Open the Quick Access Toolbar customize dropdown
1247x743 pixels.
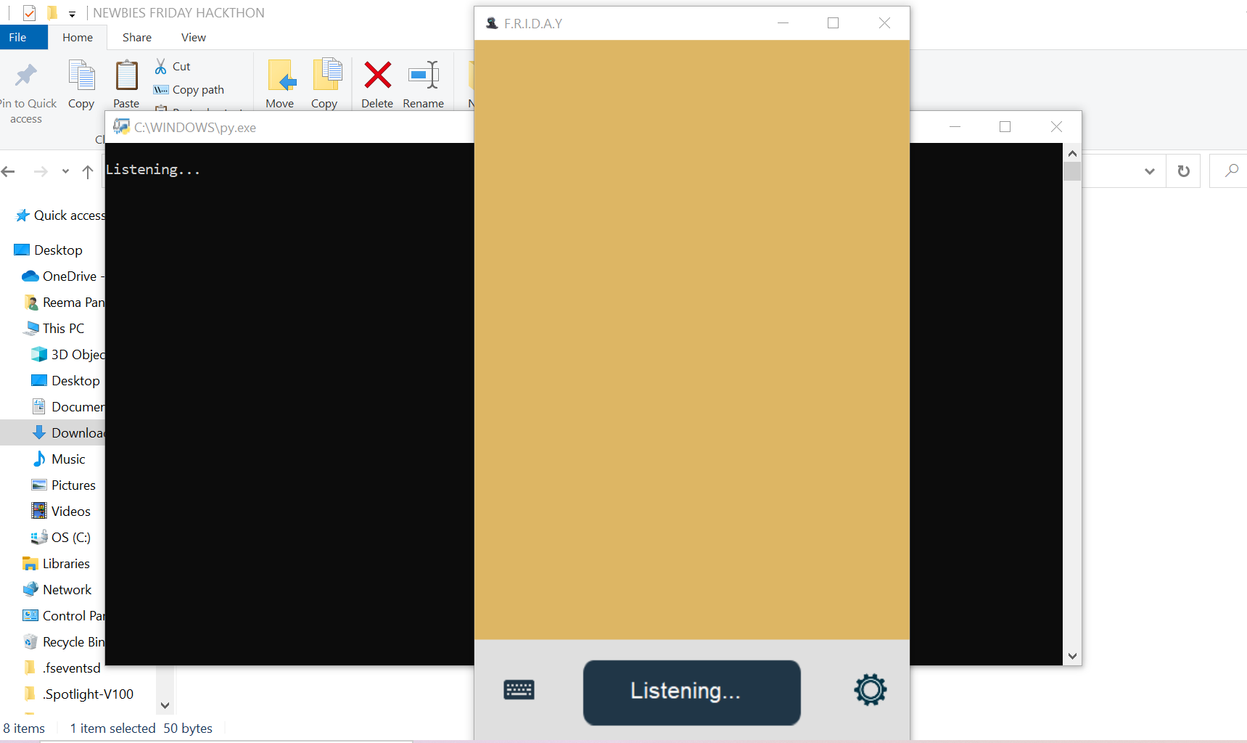(x=72, y=13)
